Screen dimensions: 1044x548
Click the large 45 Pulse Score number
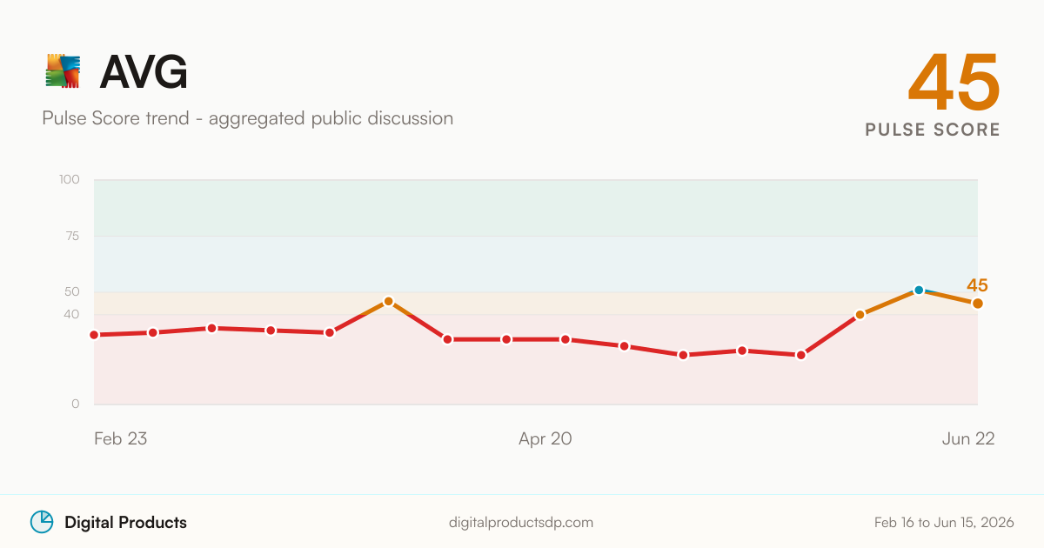tap(954, 81)
